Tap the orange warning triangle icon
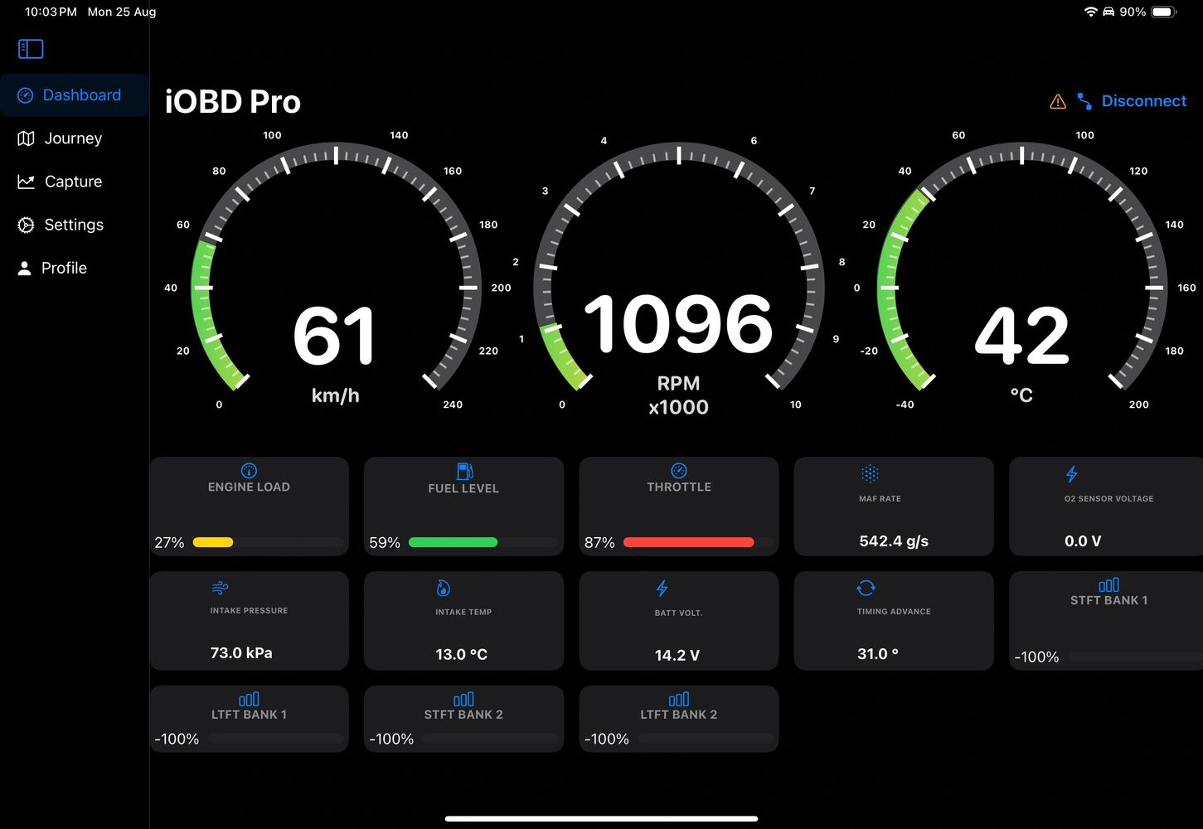 1057,101
